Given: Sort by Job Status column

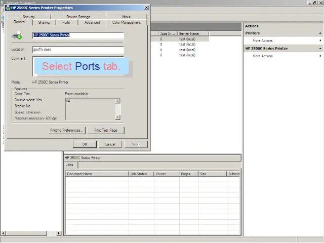Looking at the screenshot, I should 141,174.
